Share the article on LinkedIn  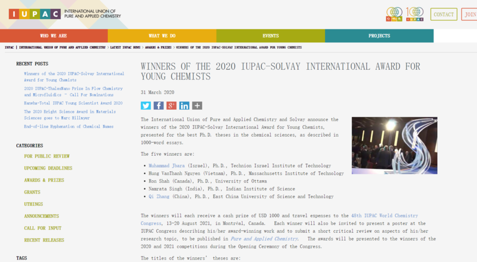pos(184,106)
